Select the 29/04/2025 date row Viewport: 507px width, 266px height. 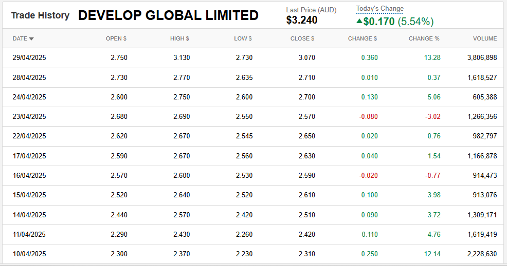29,58
